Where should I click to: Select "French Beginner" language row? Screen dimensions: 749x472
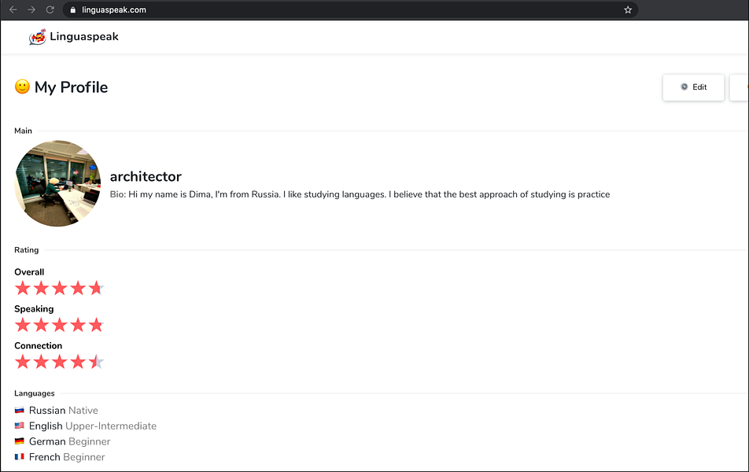click(x=60, y=457)
